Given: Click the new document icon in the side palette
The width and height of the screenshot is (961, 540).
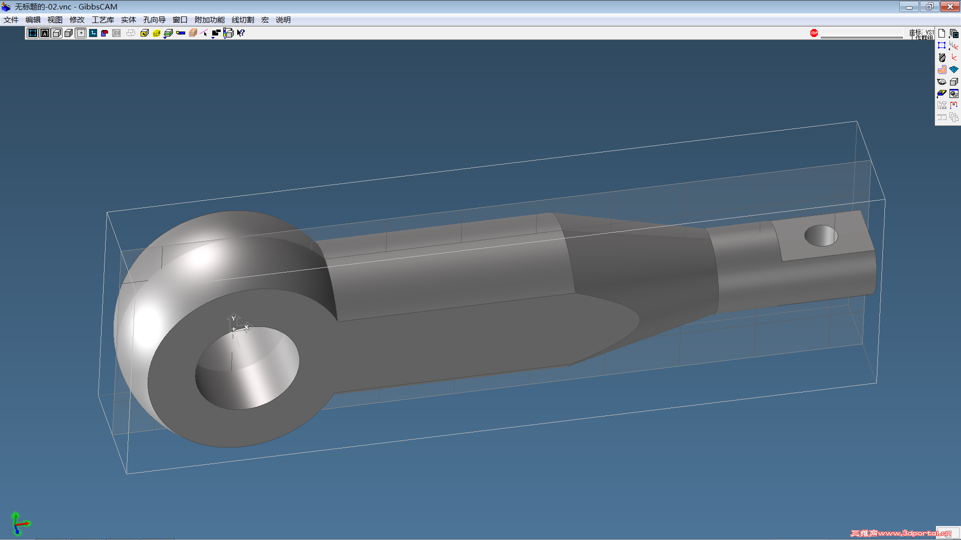Looking at the screenshot, I should tap(941, 33).
